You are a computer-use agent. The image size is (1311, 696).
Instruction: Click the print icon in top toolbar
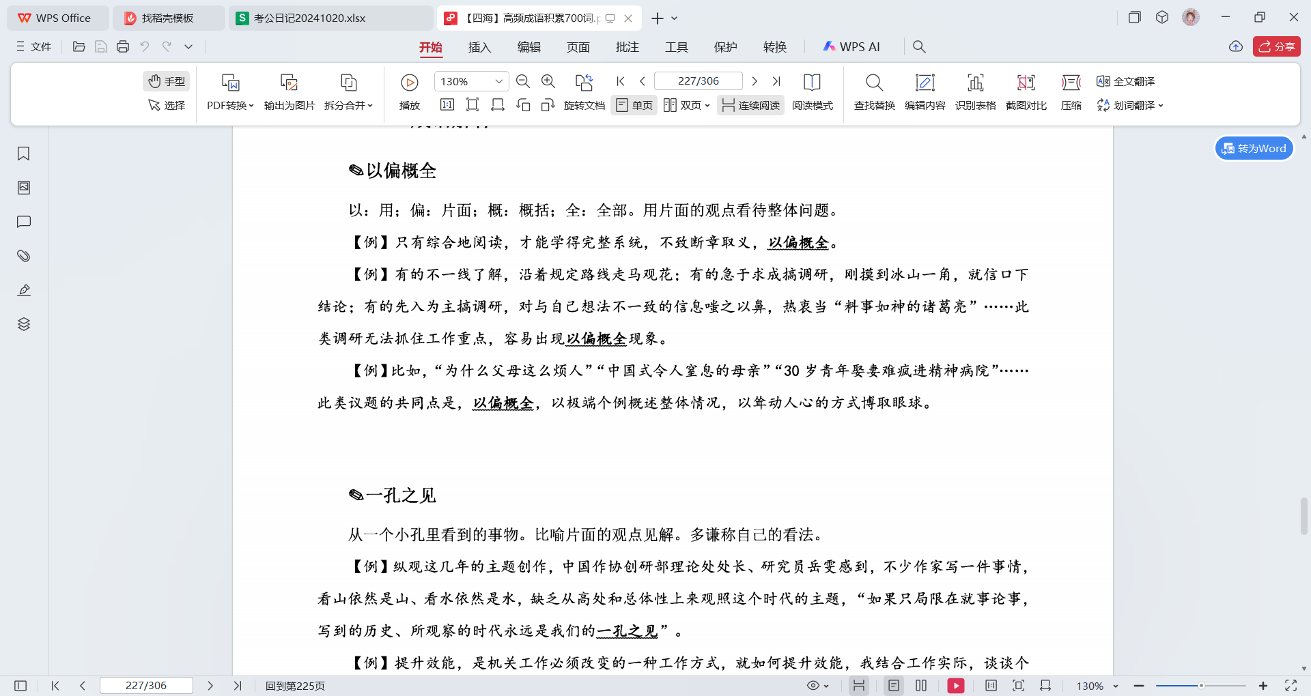(123, 46)
